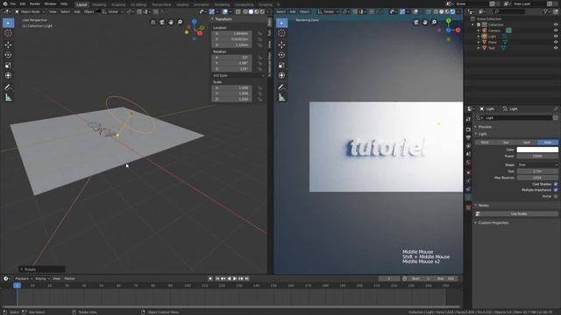The height and width of the screenshot is (315, 561).
Task: Enable the Portal checkbox
Action: 556,196
